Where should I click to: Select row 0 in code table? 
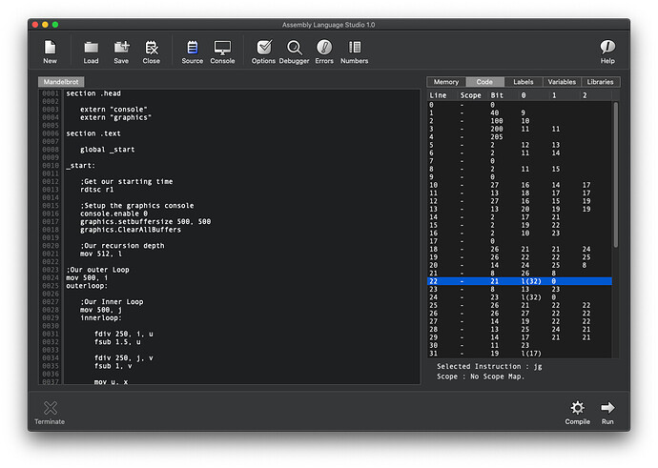(520, 105)
